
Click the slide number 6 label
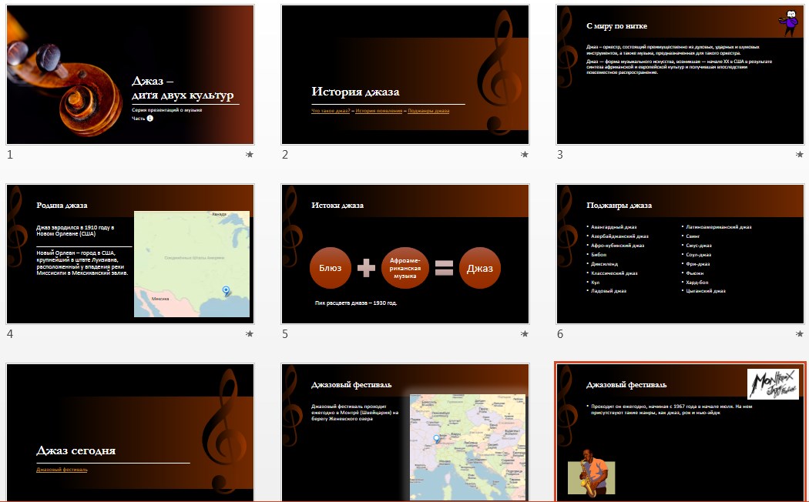tap(560, 334)
